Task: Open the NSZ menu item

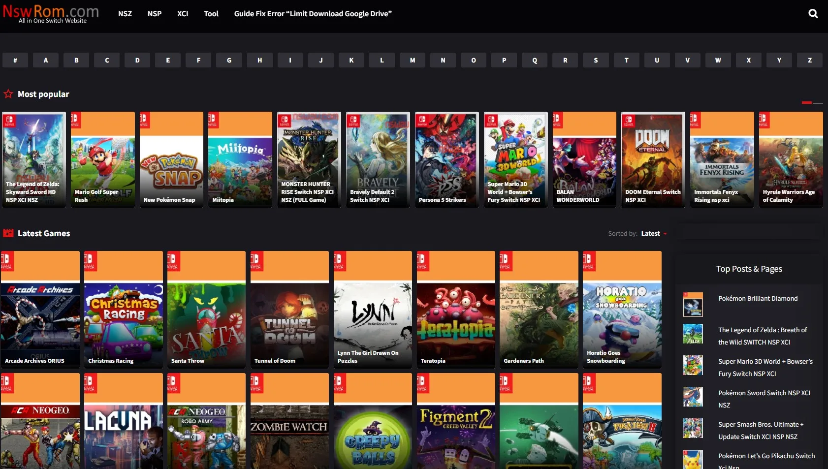Action: tap(125, 14)
